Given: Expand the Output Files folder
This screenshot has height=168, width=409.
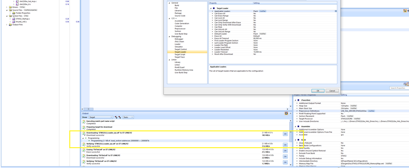Looking at the screenshot, I should 7,25.
